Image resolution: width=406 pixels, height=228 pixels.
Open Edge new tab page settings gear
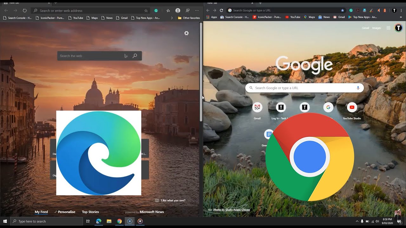pos(187,33)
